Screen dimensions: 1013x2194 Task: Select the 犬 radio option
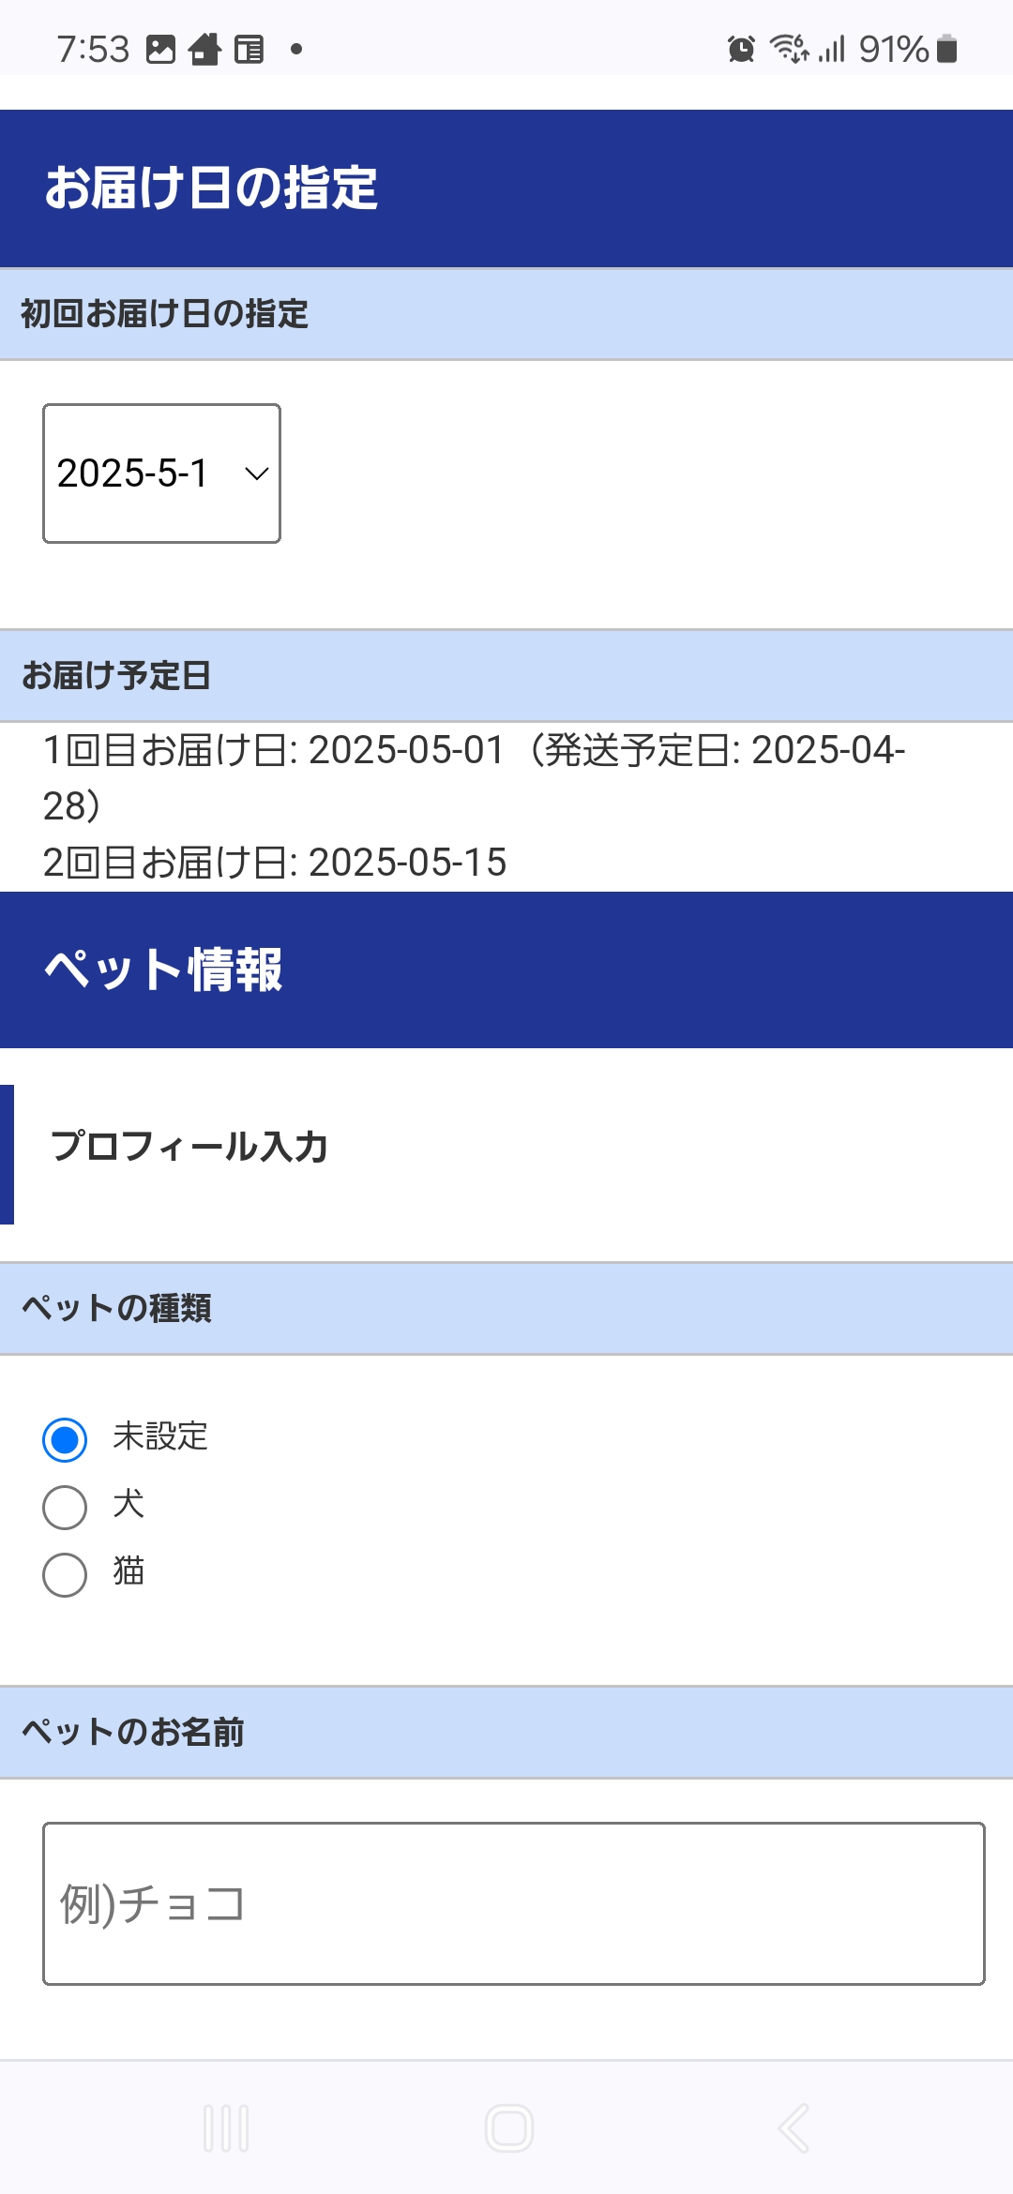click(65, 1507)
